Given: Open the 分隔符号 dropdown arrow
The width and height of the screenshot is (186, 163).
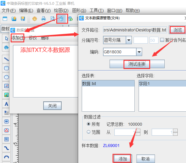Looking at the screenshot, I should (x=129, y=40).
